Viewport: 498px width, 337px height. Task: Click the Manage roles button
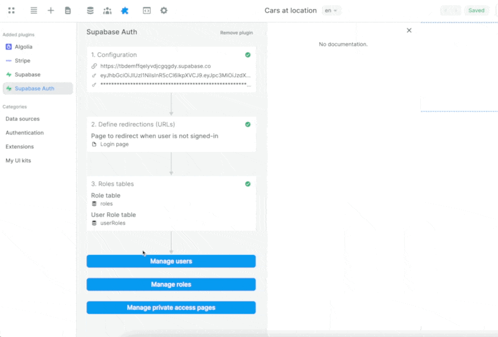(171, 284)
